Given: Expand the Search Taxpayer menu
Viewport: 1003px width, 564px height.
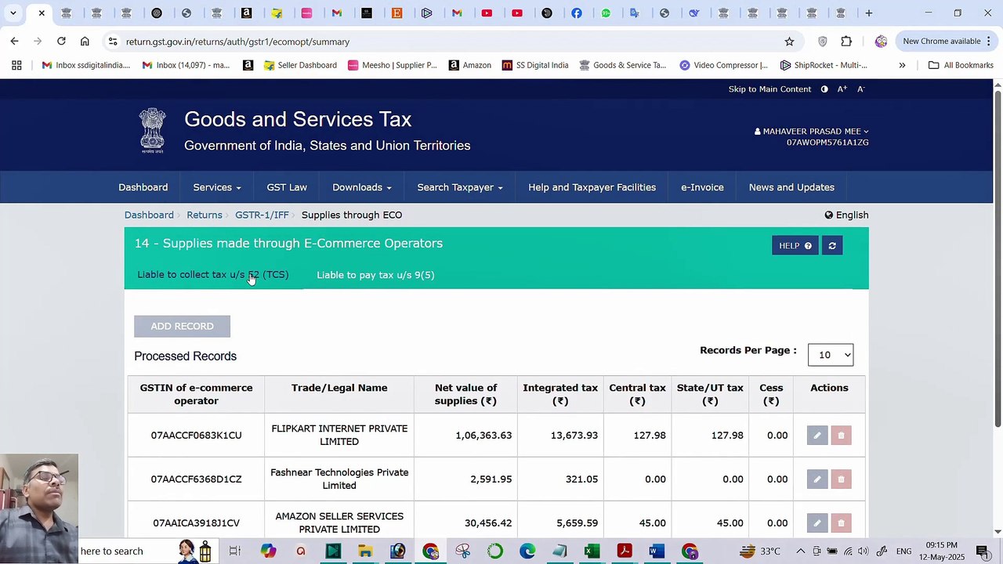Looking at the screenshot, I should click(460, 187).
